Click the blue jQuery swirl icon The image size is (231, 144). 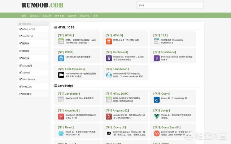(157, 100)
